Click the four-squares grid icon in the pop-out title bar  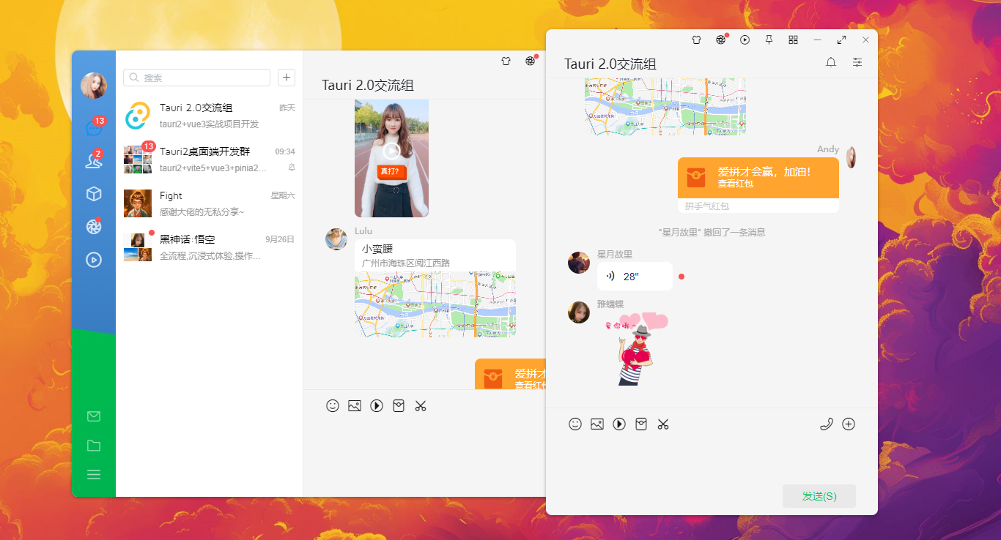pos(794,40)
